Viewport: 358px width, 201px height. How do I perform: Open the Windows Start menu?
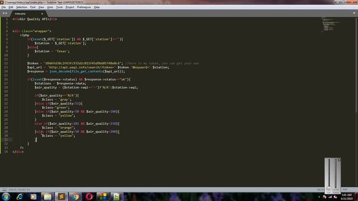[6, 197]
